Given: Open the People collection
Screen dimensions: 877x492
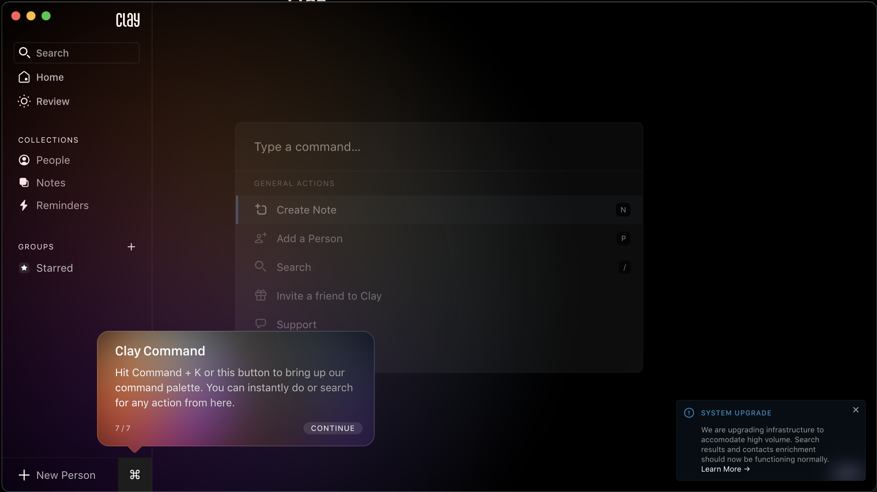Looking at the screenshot, I should click(53, 160).
